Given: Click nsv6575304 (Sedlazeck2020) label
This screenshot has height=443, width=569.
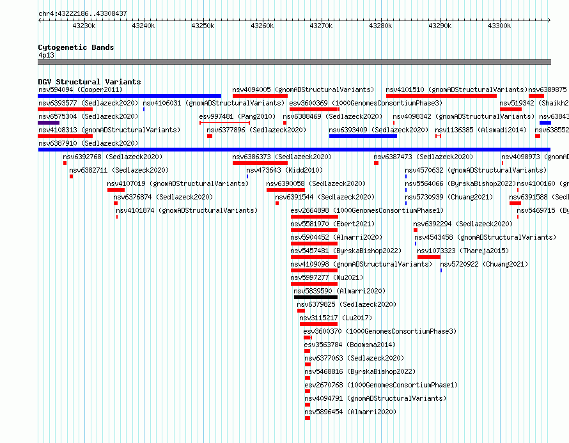Looking at the screenshot, I should click(x=88, y=116).
